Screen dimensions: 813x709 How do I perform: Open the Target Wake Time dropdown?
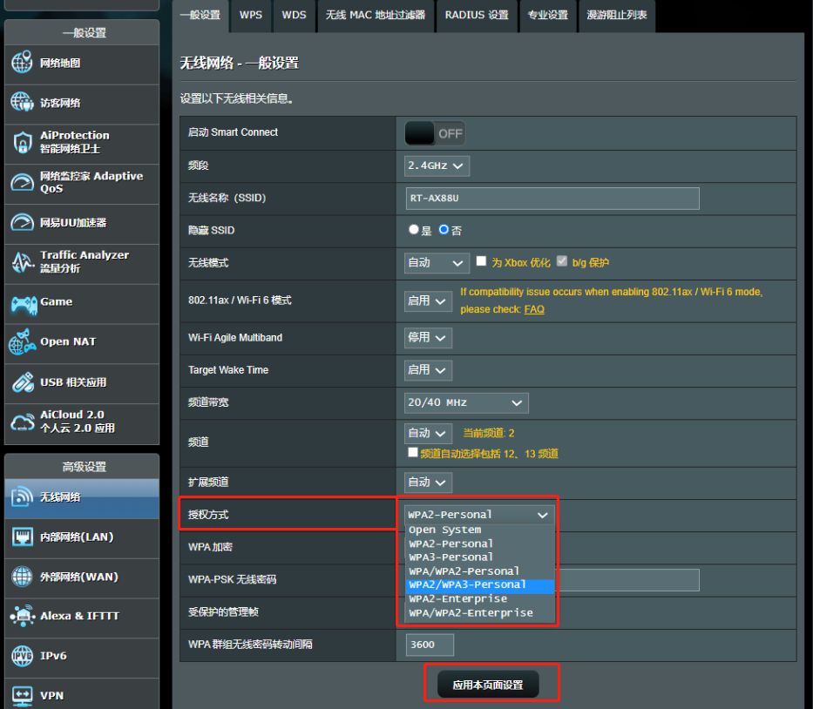click(428, 370)
